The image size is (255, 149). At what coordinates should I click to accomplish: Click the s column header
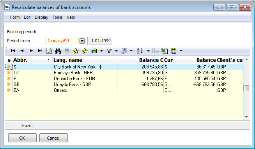9,60
